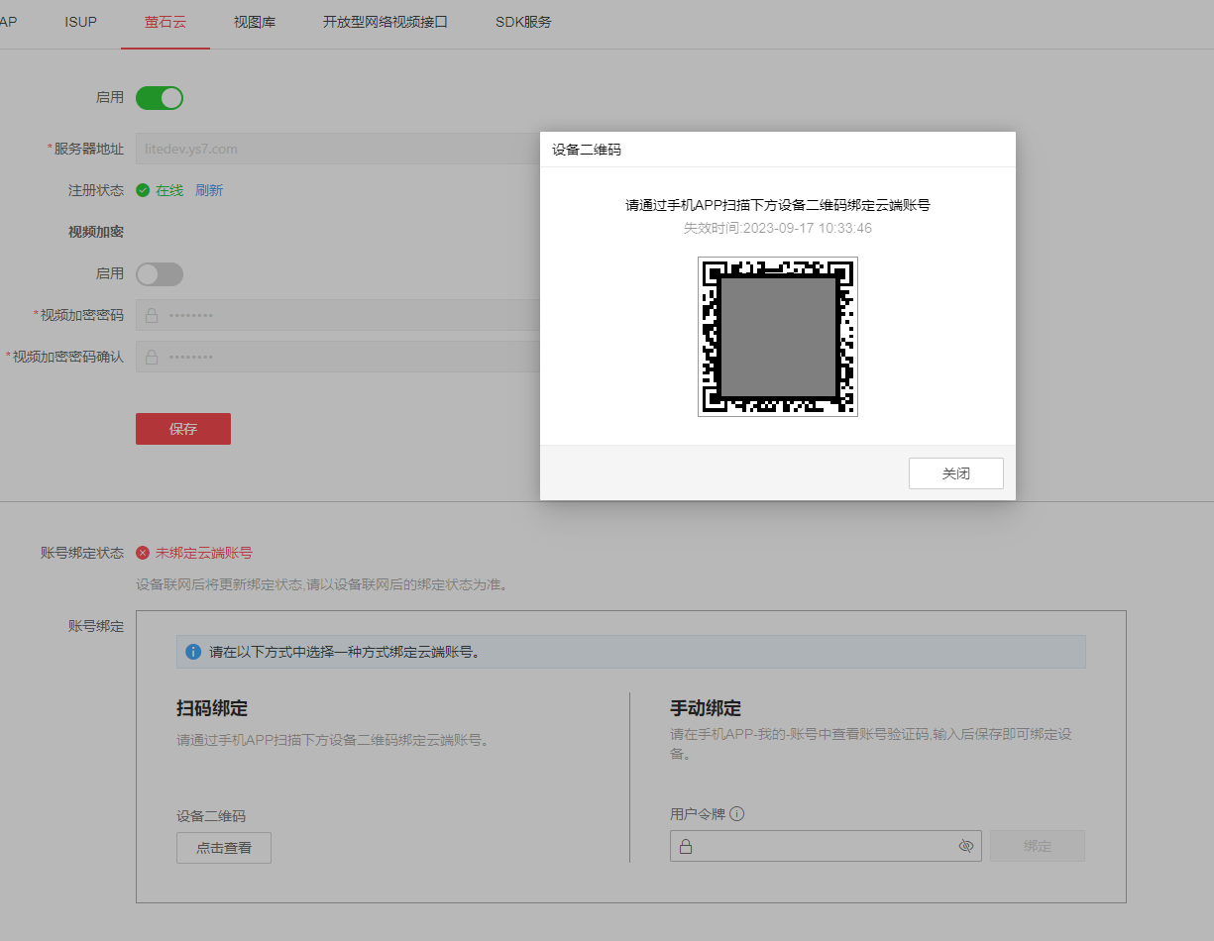Click the blue info icon in the notice bar
This screenshot has height=941, width=1214.
194,653
